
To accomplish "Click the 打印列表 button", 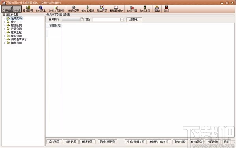I will 213,142.
